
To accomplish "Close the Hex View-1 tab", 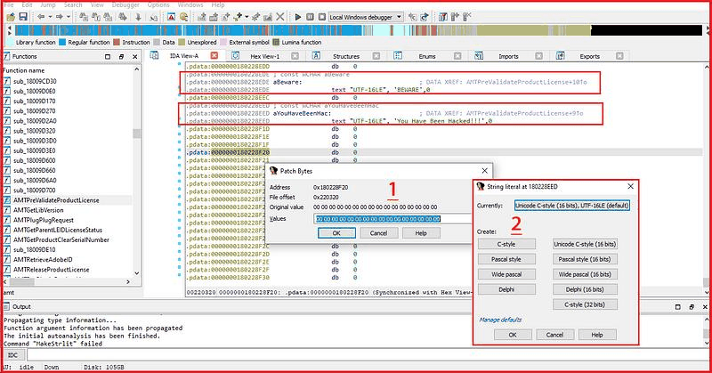I will tap(295, 56).
